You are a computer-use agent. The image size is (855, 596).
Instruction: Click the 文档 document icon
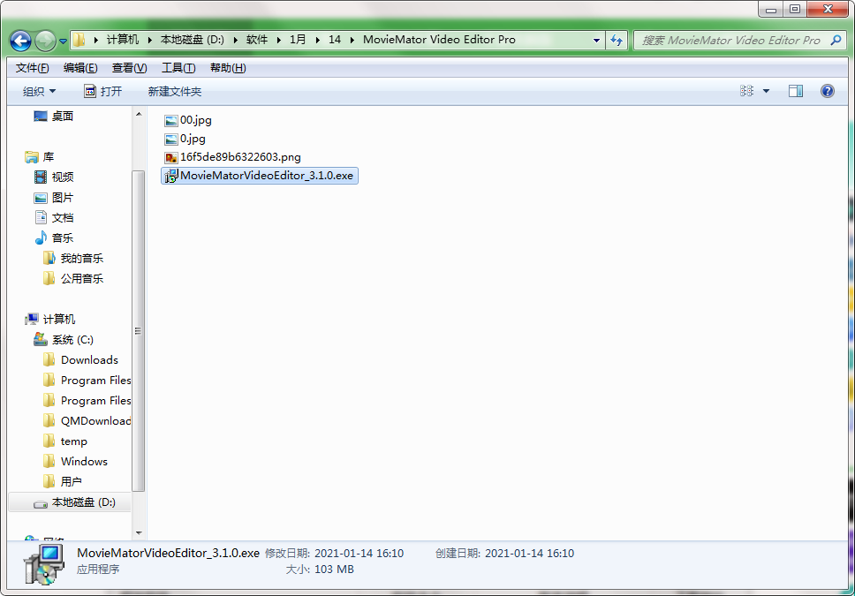[41, 217]
